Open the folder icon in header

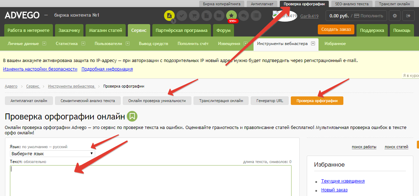219,16
